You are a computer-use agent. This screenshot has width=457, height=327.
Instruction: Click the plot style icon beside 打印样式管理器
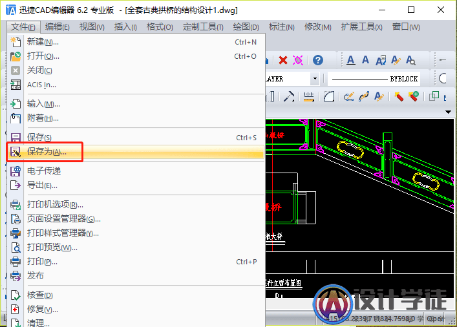tap(16, 233)
